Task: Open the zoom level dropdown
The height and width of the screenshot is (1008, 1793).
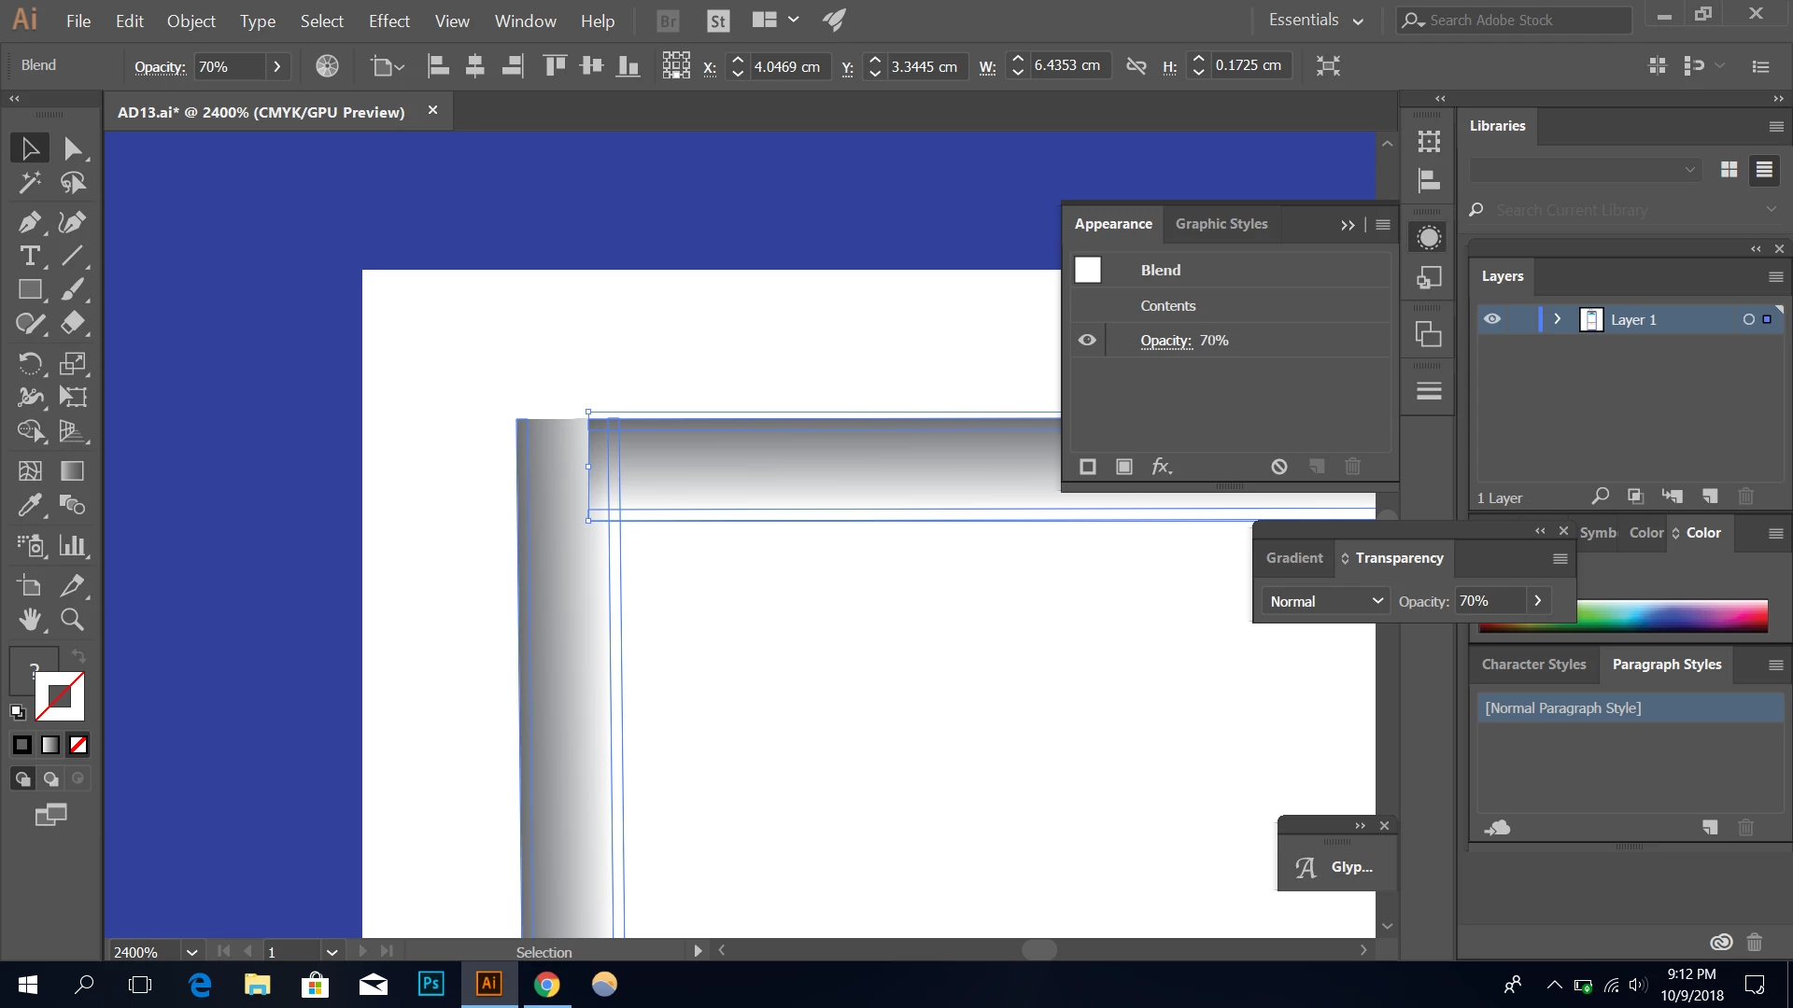Action: (191, 952)
